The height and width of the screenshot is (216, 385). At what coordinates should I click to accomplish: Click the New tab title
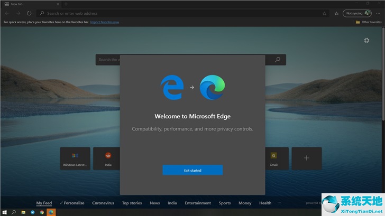(x=17, y=4)
